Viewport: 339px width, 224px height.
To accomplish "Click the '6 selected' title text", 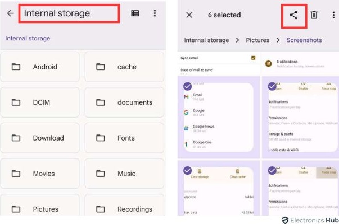I will pyautogui.click(x=224, y=15).
